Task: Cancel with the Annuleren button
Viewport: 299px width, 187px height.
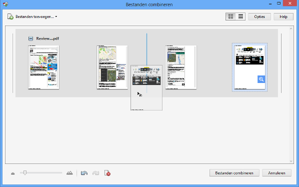Action: click(276, 173)
